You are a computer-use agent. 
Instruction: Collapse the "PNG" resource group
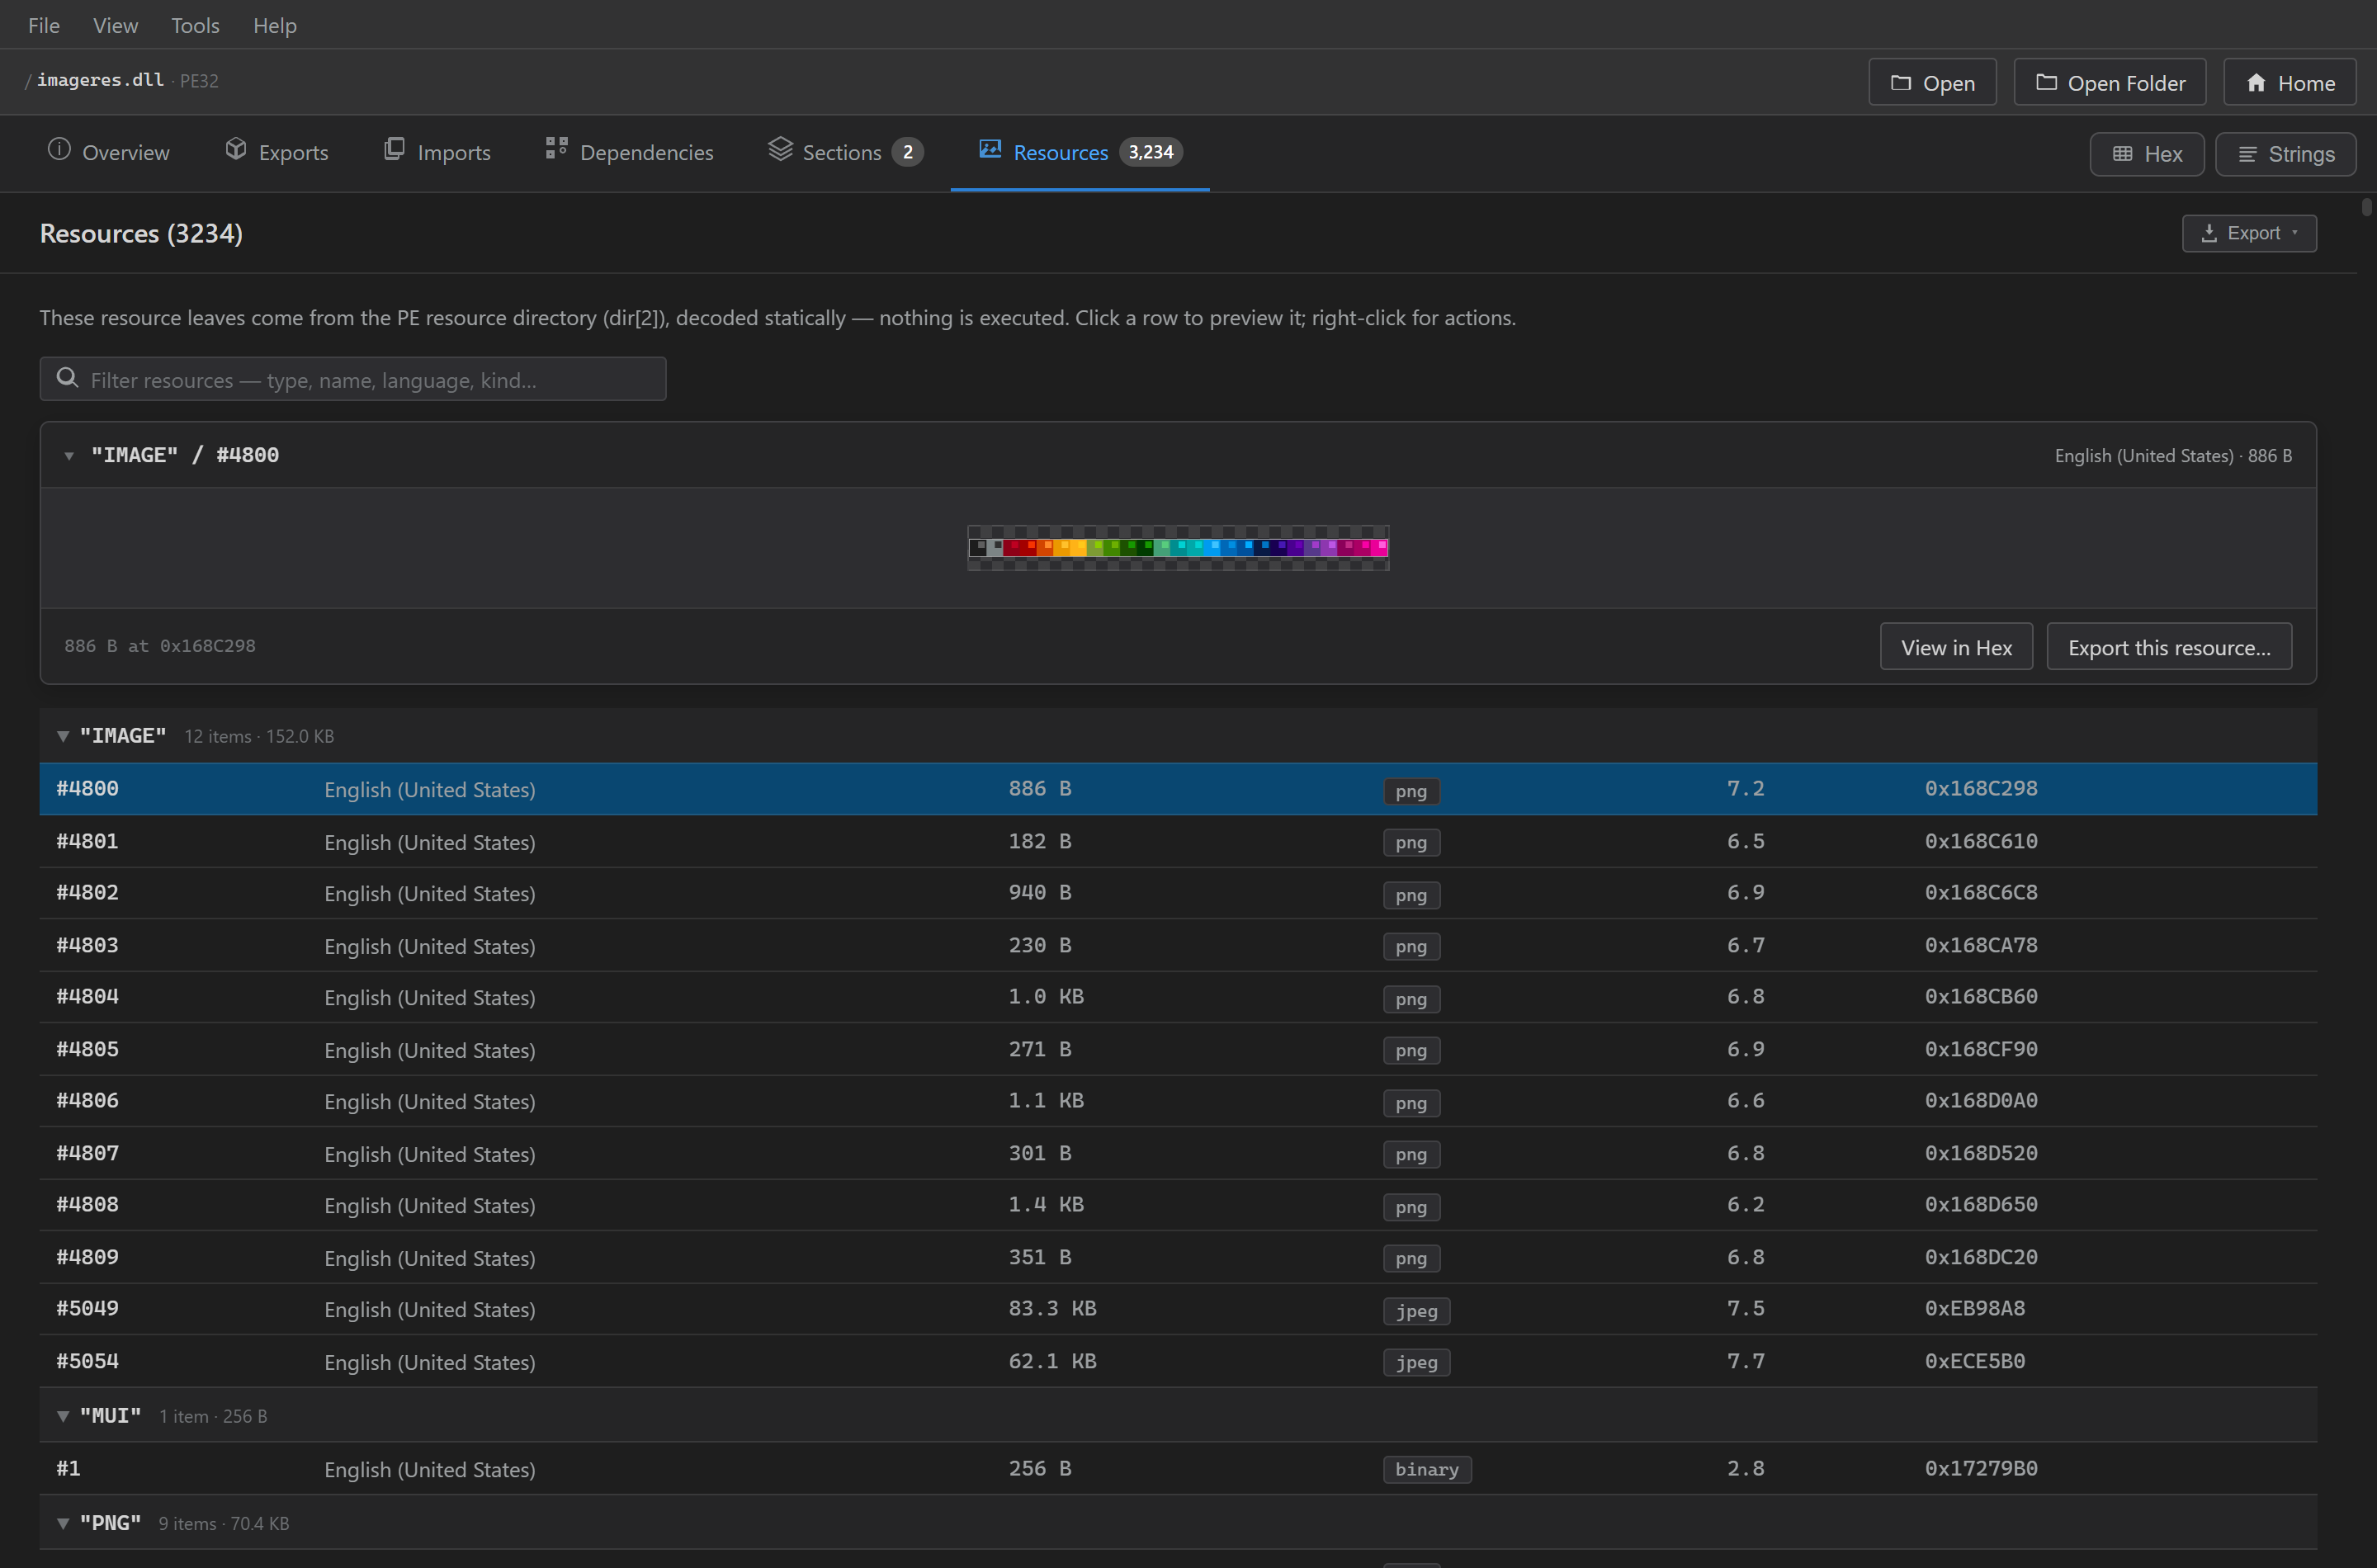point(63,1523)
